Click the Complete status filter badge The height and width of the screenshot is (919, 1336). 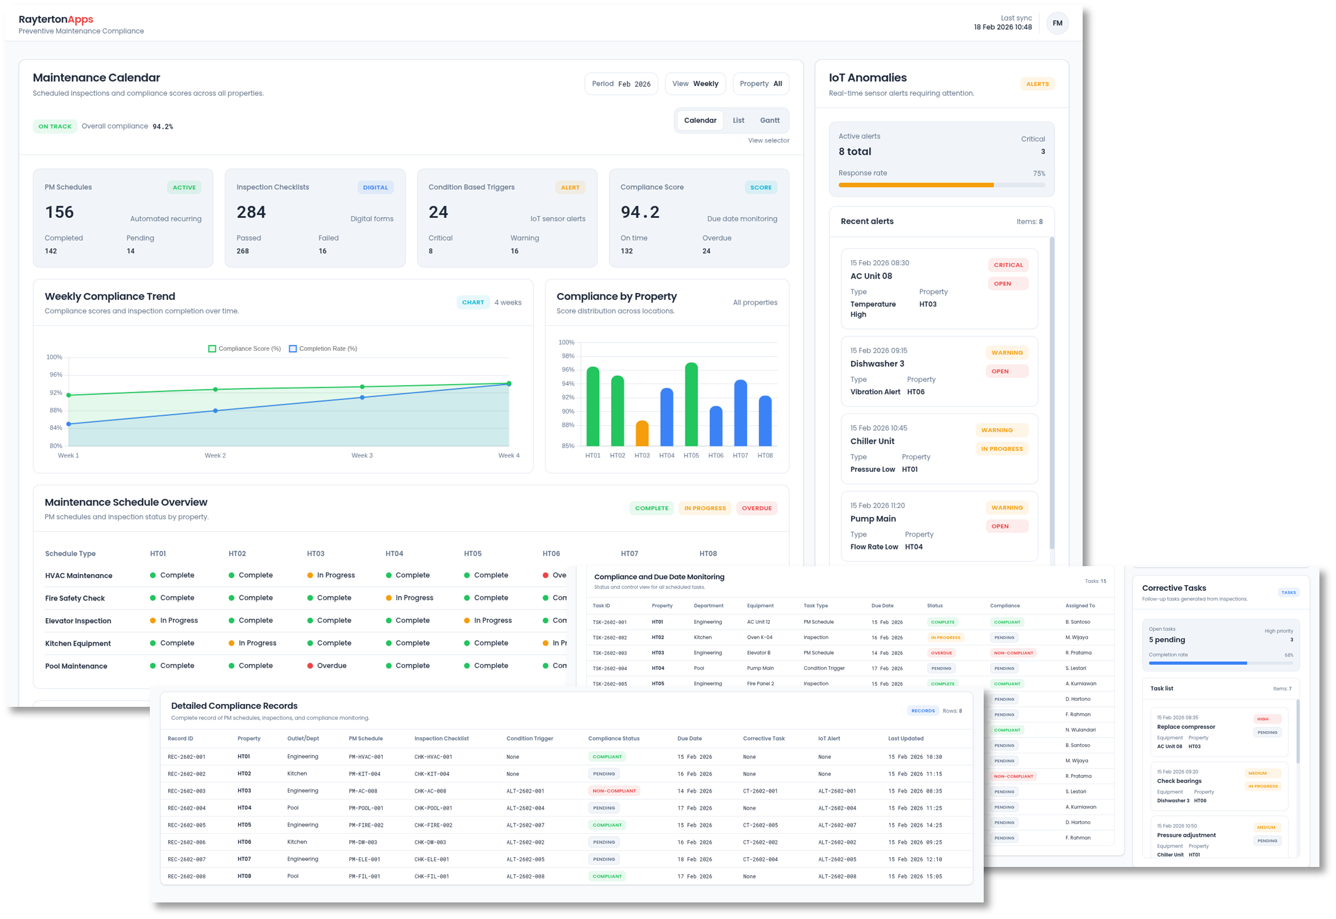[651, 508]
